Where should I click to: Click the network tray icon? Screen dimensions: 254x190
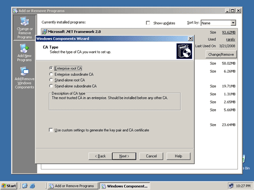pyautogui.click(x=231, y=186)
